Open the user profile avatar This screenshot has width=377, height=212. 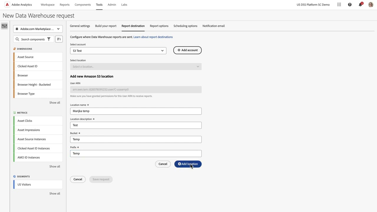pyautogui.click(x=371, y=5)
